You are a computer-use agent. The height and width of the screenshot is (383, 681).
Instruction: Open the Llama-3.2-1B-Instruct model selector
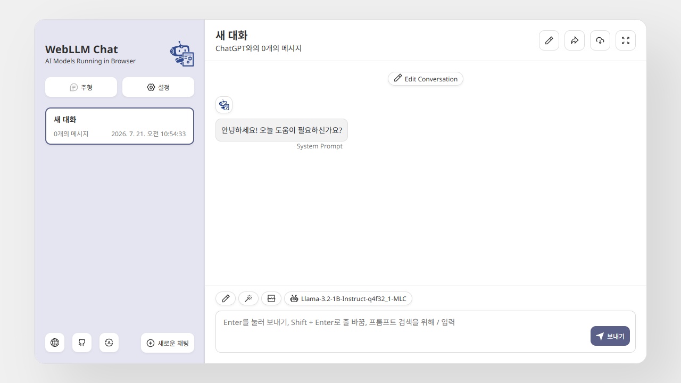point(348,298)
